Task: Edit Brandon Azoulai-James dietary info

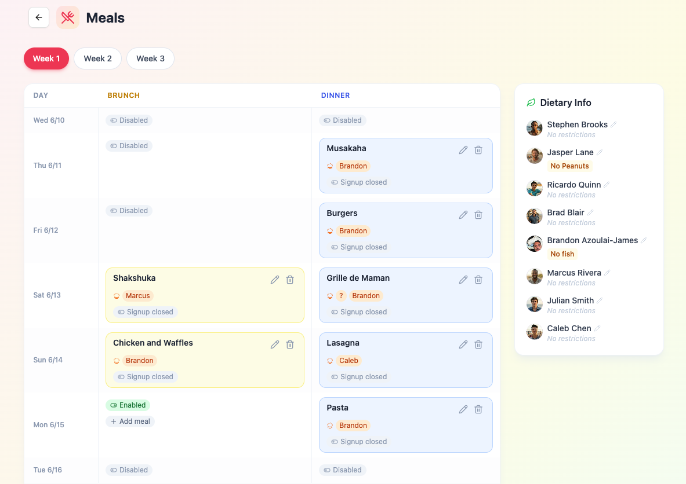Action: coord(644,240)
